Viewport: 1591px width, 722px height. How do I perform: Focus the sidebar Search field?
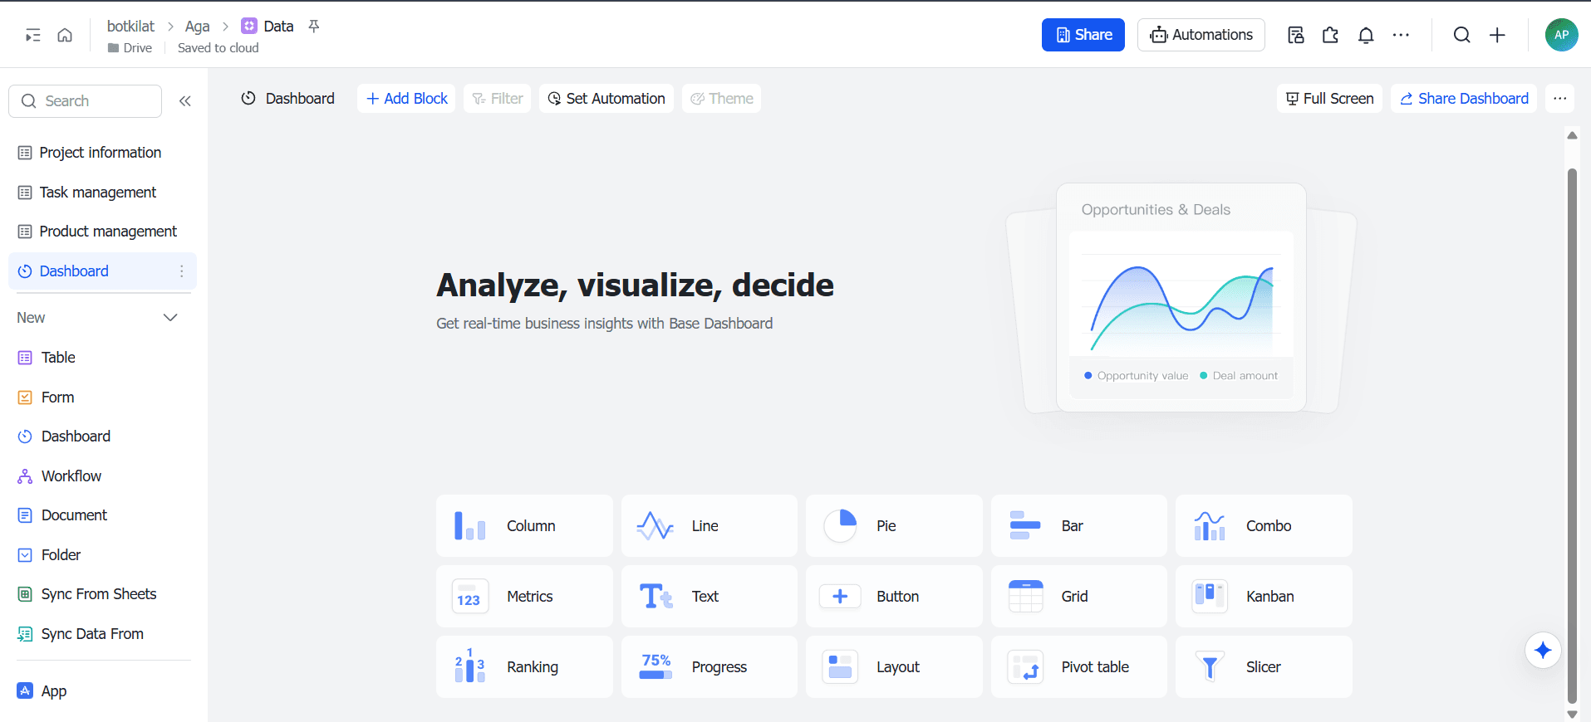click(85, 101)
